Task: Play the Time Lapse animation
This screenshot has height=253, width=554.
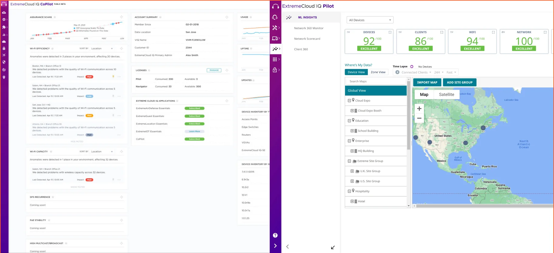Action: coord(397,72)
